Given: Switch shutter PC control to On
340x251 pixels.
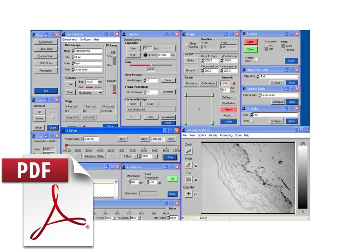Looking at the screenshot, I should coord(266,45).
